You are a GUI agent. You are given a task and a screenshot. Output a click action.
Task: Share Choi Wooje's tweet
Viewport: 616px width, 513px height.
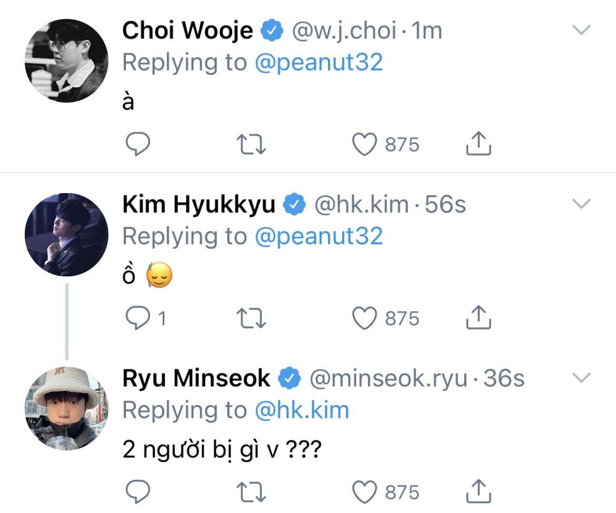(479, 143)
